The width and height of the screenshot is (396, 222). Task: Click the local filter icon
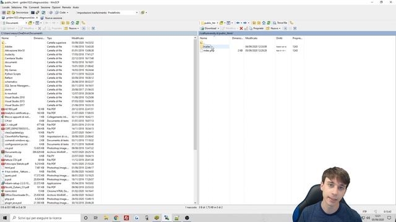tap(37, 23)
